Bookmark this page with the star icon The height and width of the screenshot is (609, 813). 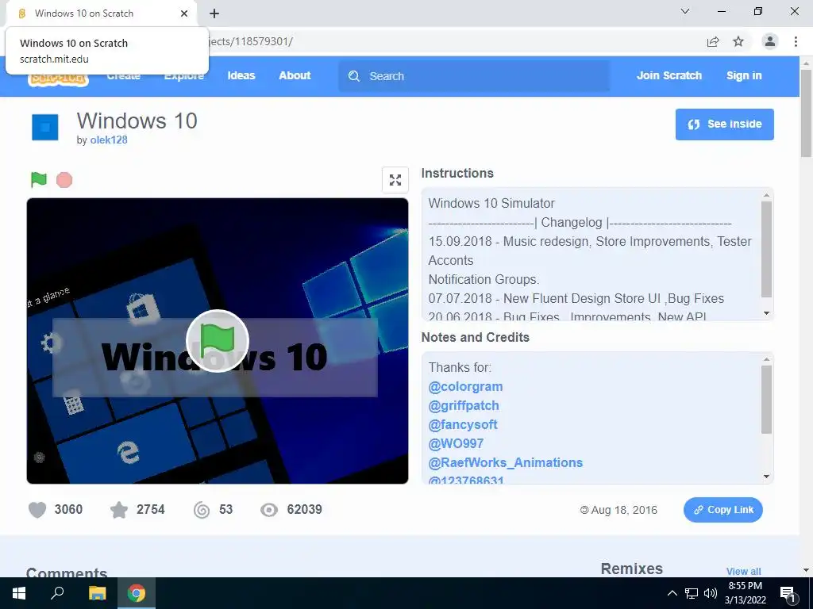738,41
